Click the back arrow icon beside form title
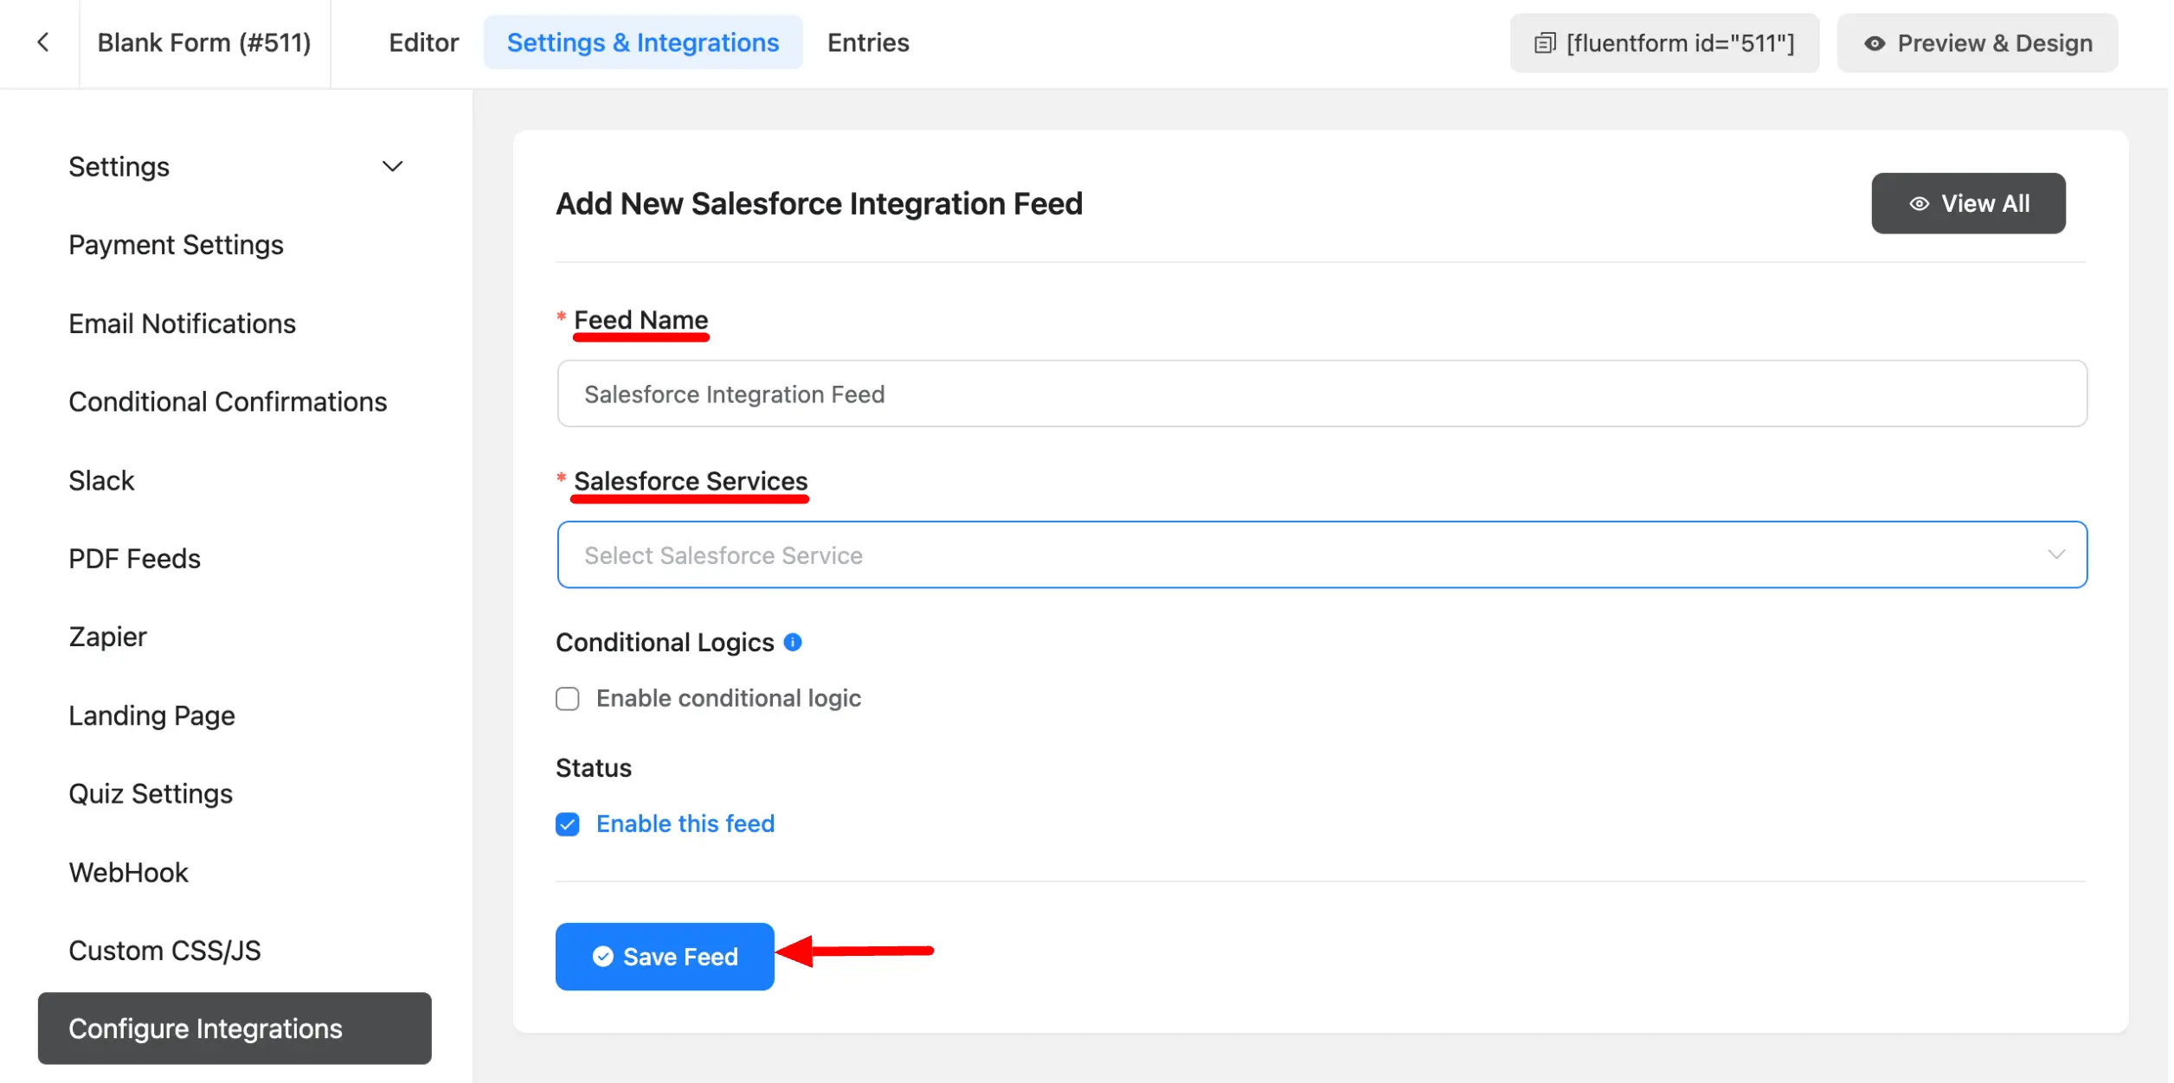Viewport: 2174px width, 1083px height. tap(42, 42)
